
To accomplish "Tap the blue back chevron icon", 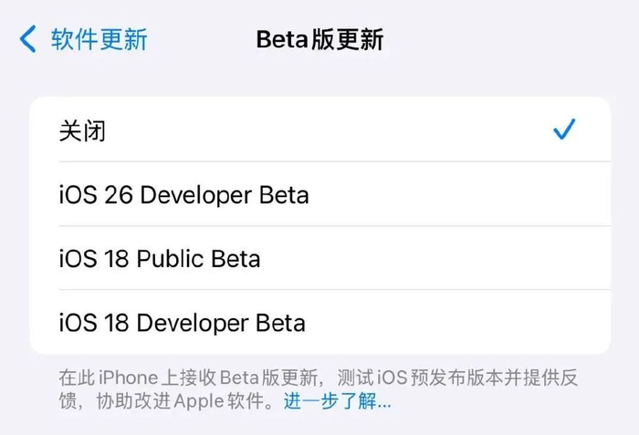I will click(x=28, y=39).
